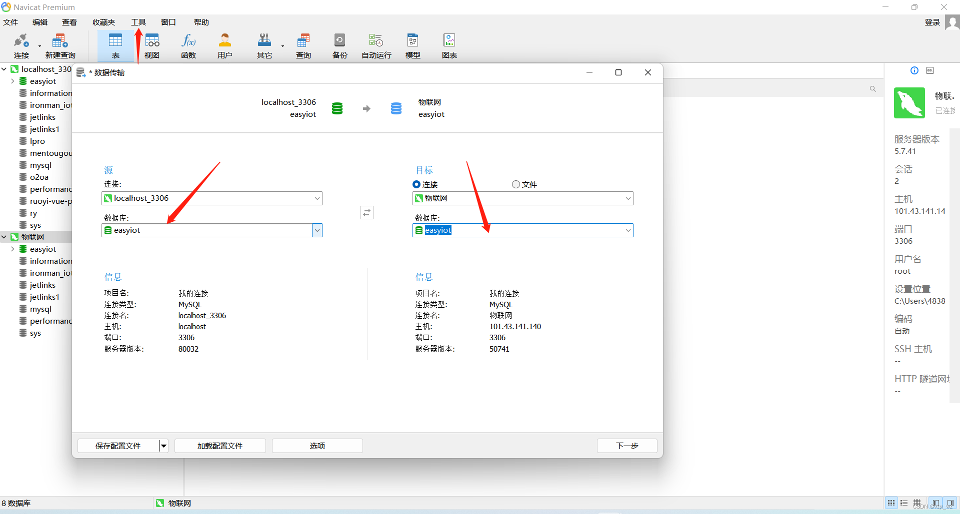
Task: Select jetlinks1 database under 物联网
Action: pos(44,297)
